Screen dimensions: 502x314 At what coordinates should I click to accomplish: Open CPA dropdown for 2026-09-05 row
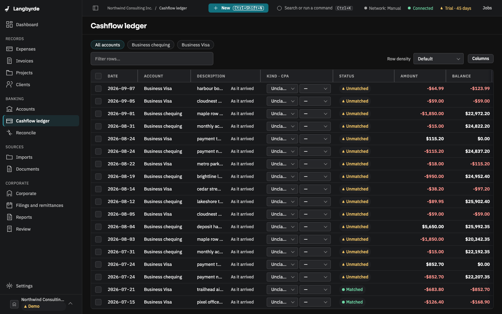pos(315,101)
